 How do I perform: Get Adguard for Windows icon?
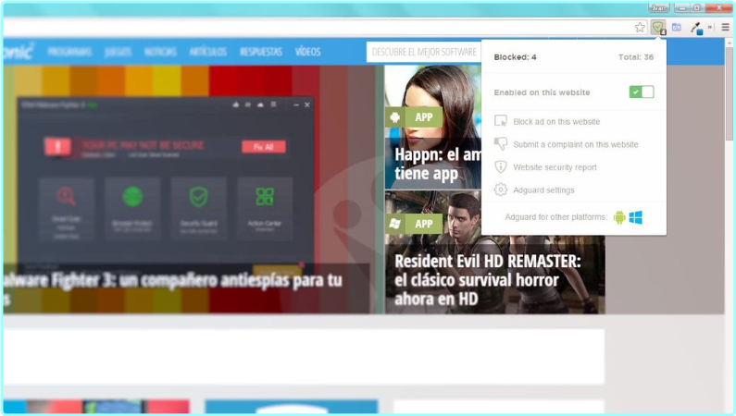tap(635, 217)
